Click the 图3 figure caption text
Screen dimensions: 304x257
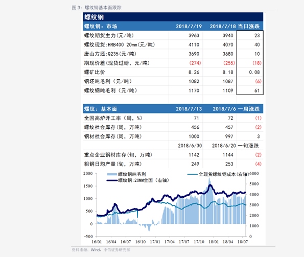97,8
